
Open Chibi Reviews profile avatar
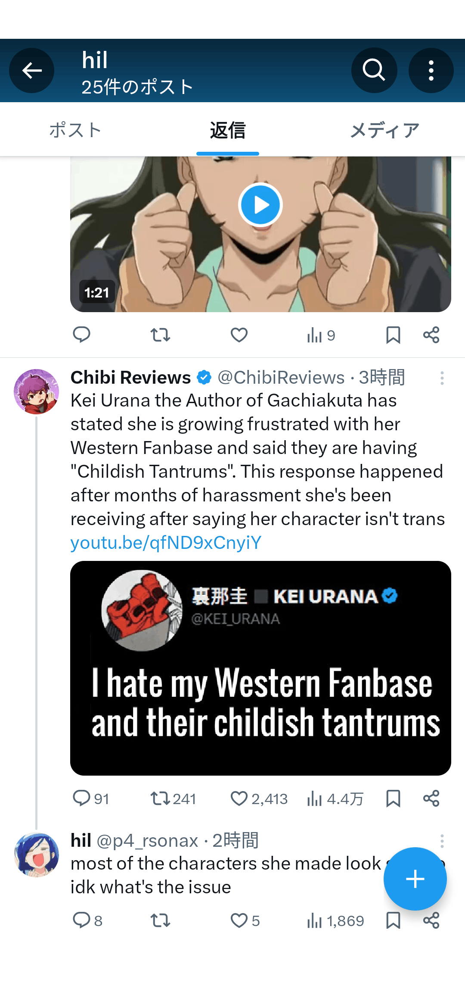37,391
